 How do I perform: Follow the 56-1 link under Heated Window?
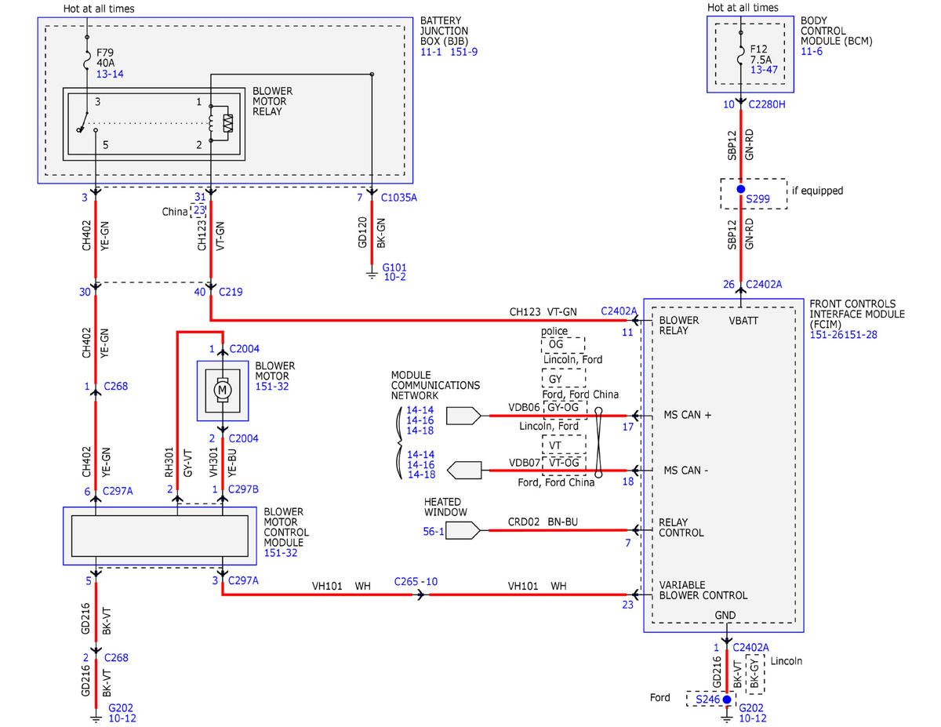[434, 532]
